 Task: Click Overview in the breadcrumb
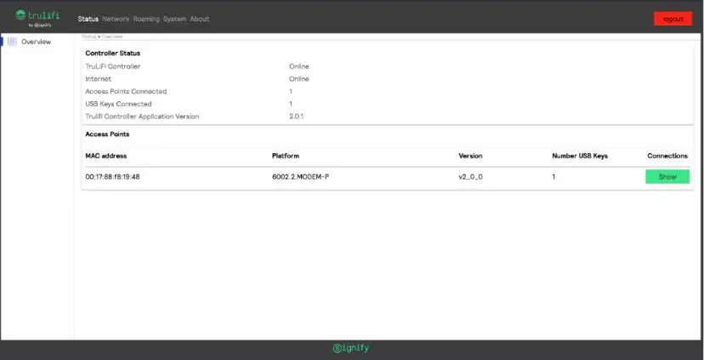tap(112, 37)
